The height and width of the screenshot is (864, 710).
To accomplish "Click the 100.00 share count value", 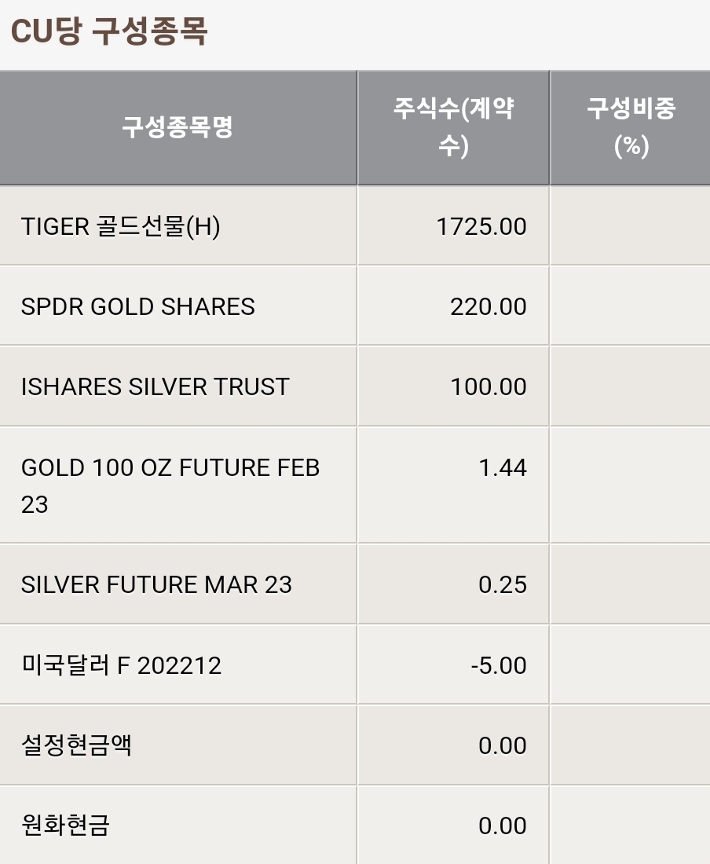I will (488, 386).
